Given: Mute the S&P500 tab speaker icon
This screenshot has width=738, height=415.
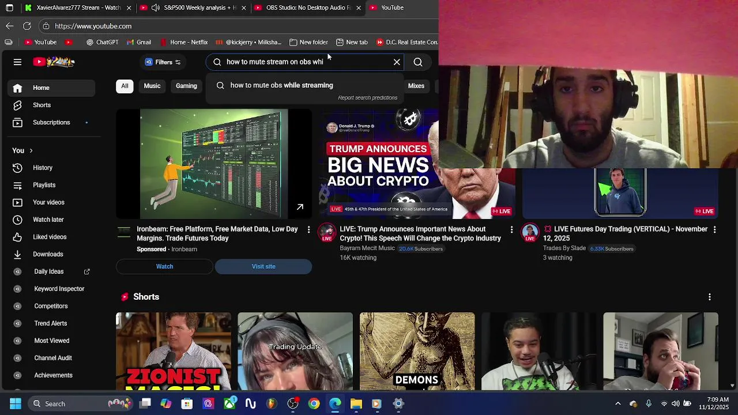Looking at the screenshot, I should pyautogui.click(x=155, y=7).
